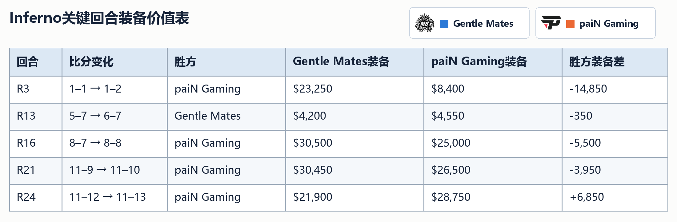Click the 回合 column header

(36, 62)
